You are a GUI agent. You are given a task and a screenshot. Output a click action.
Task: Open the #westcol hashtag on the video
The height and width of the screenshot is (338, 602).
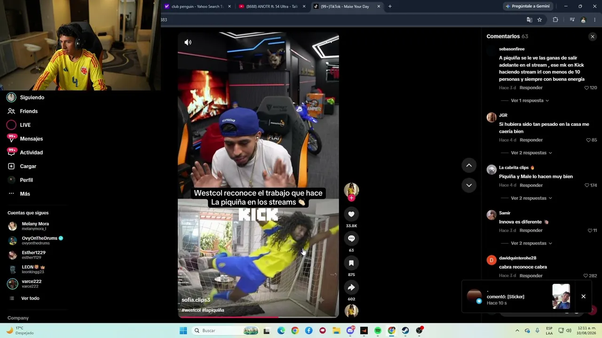coord(191,310)
